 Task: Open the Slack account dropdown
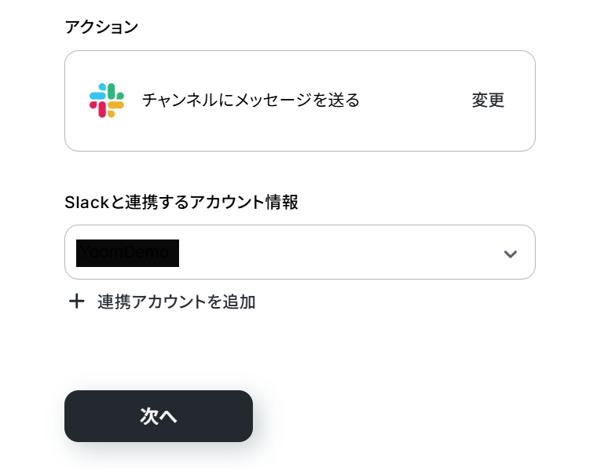coord(300,252)
